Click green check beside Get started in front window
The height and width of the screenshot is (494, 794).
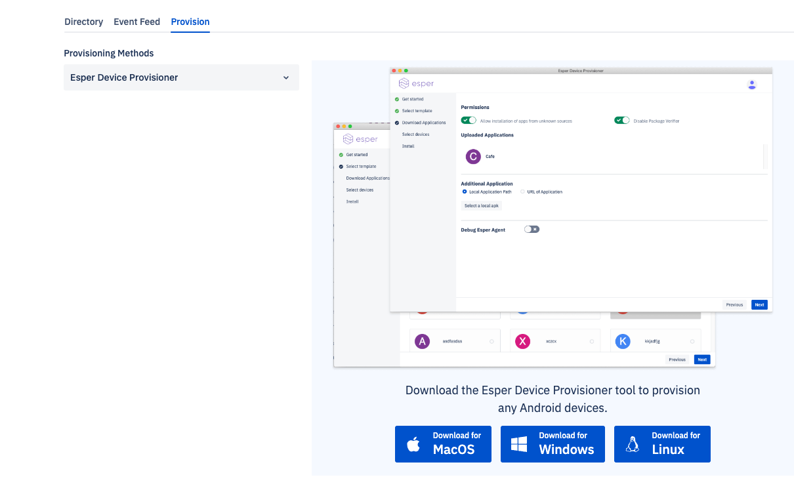point(397,99)
